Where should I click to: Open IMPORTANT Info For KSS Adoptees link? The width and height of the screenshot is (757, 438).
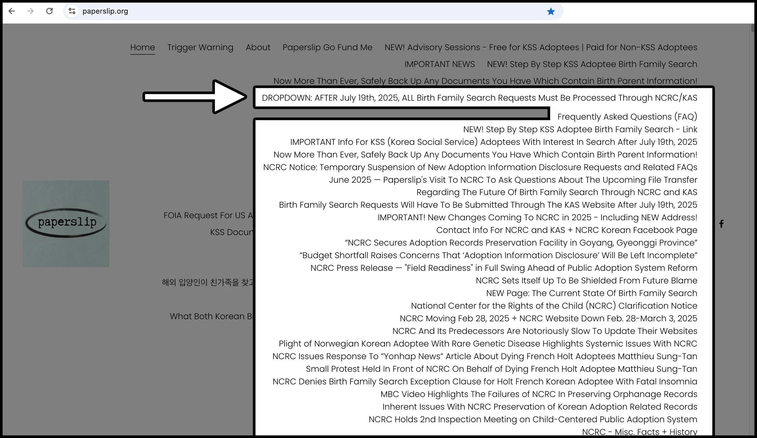click(494, 142)
